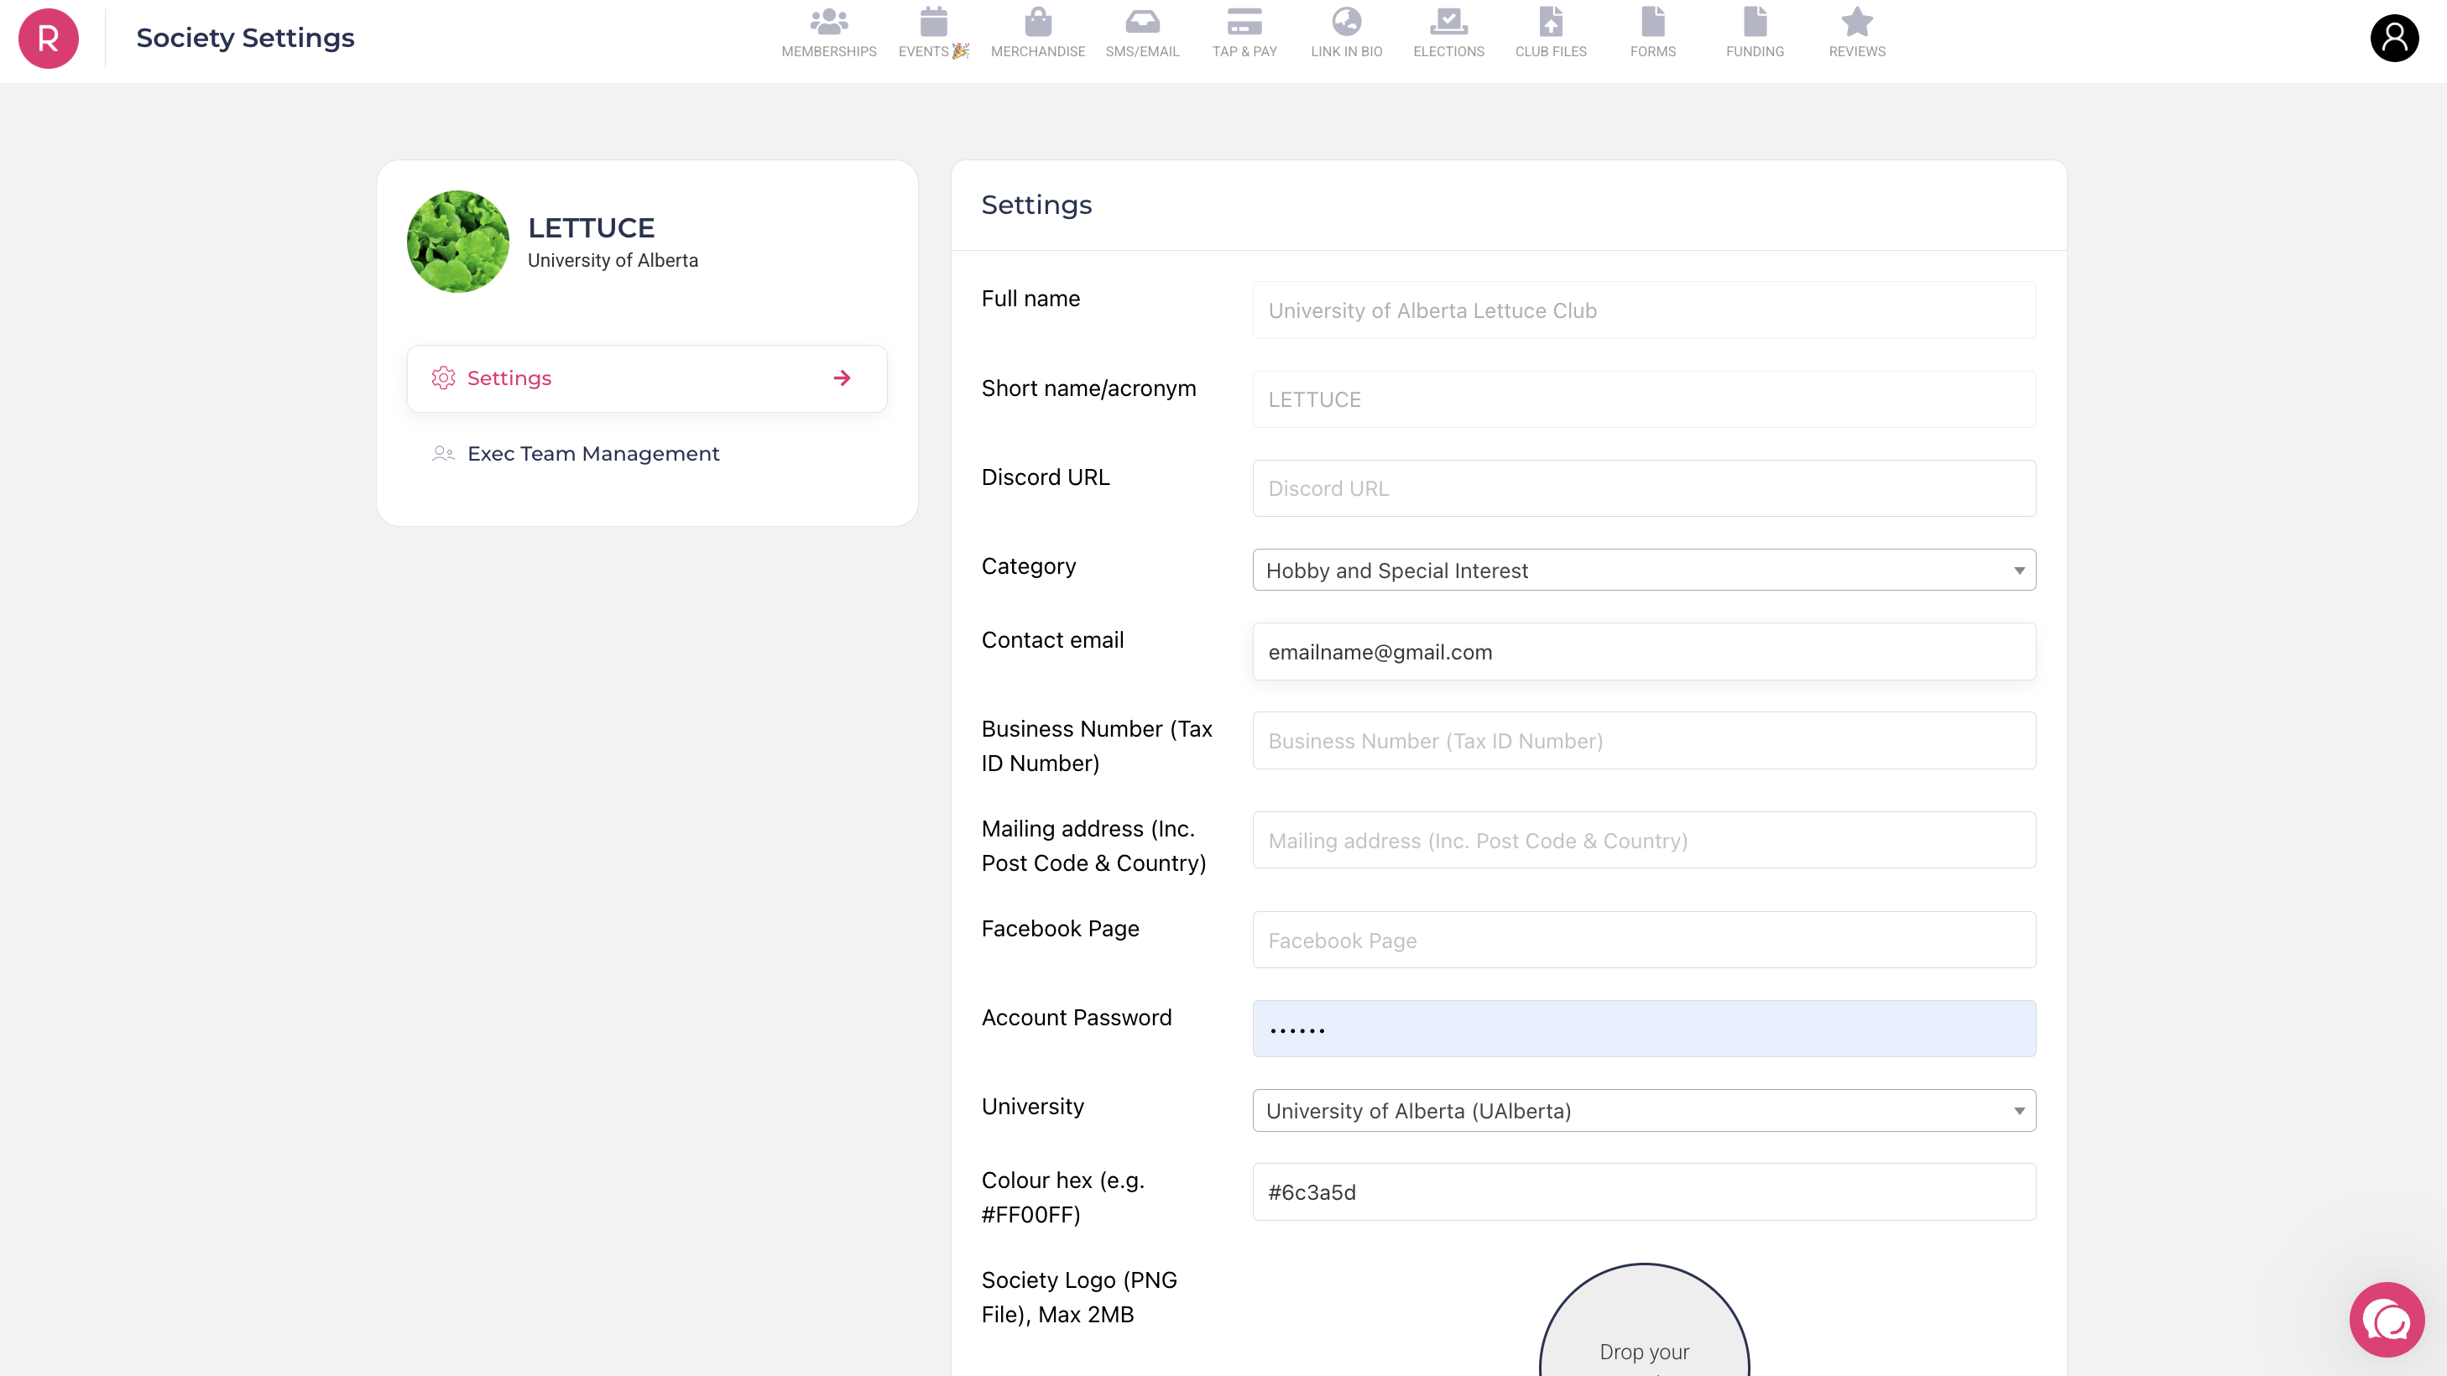Click the Events calendar icon
2447x1376 pixels.
(x=933, y=23)
